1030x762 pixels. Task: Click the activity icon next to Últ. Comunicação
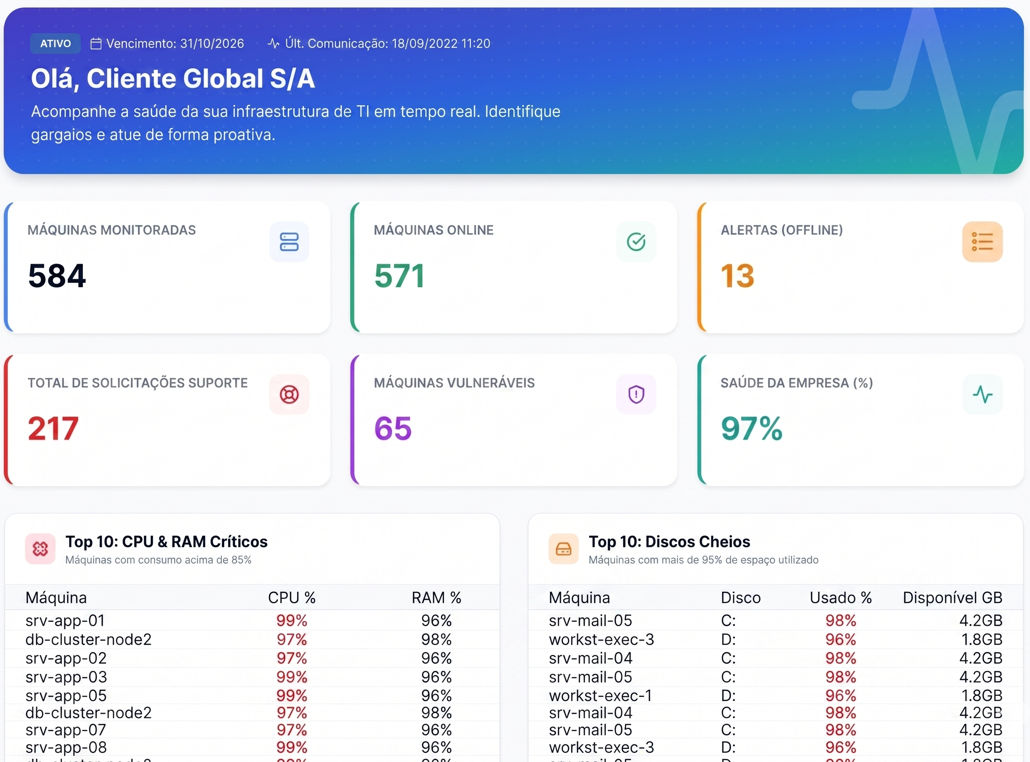click(x=273, y=44)
